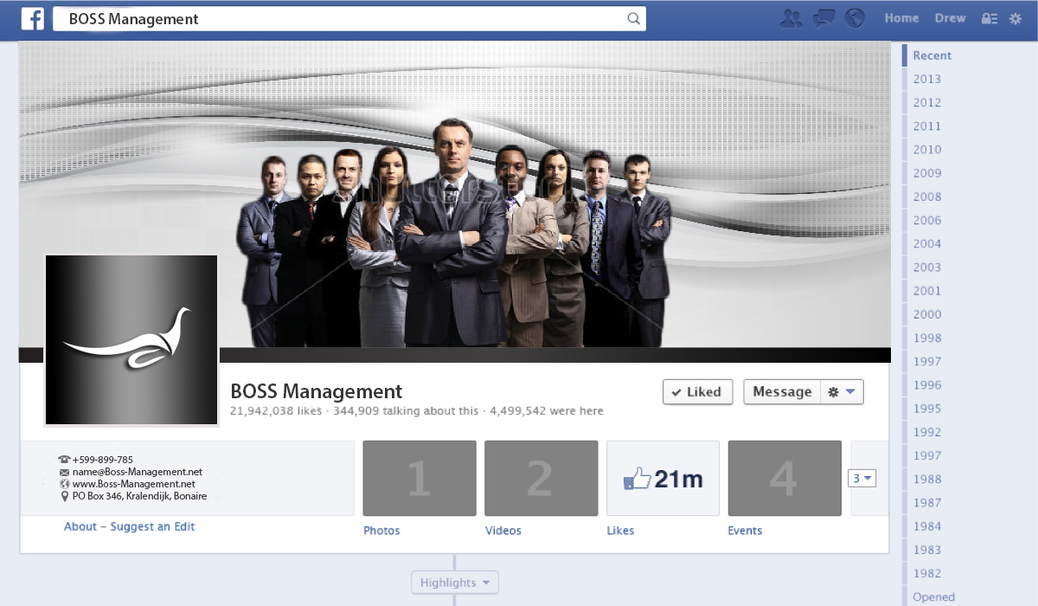Open the privacy shortcuts lock icon

990,18
